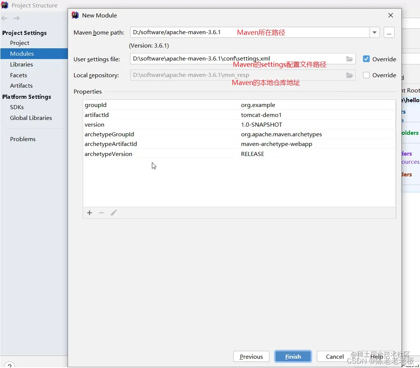Select the artifactId property row

coord(239,115)
